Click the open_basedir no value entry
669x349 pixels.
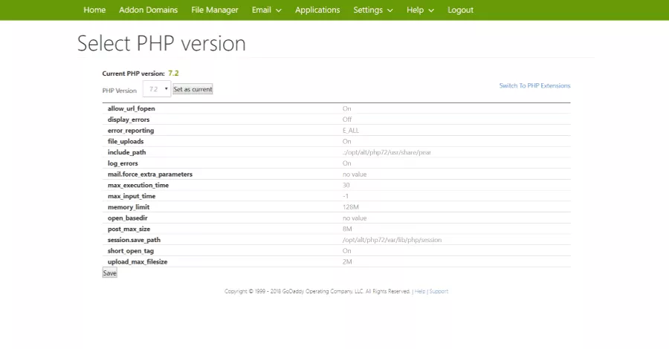(355, 218)
